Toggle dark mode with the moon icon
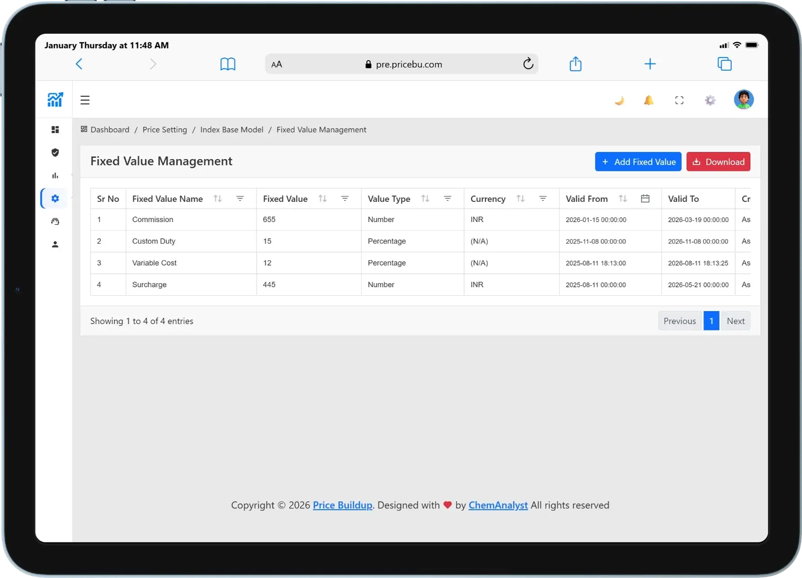Screen dimensions: 802x578 tap(619, 100)
